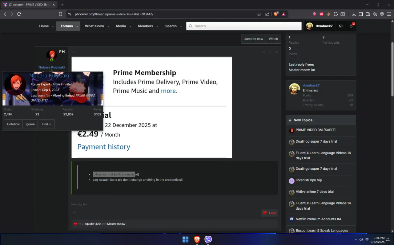Open the Brave browser taskbar icon
This screenshot has width=394, height=245.
197,239
